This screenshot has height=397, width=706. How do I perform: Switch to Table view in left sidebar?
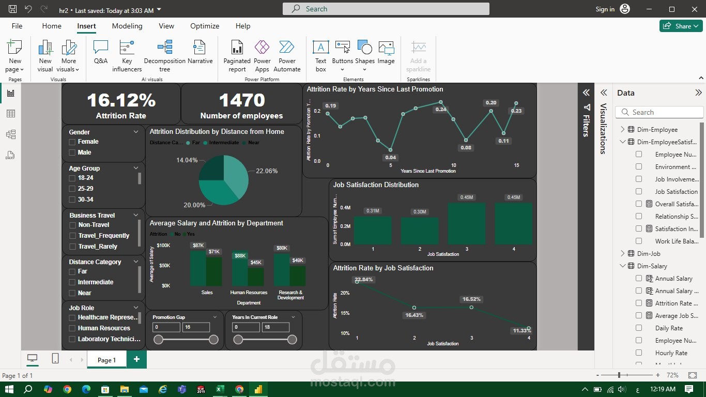point(10,114)
